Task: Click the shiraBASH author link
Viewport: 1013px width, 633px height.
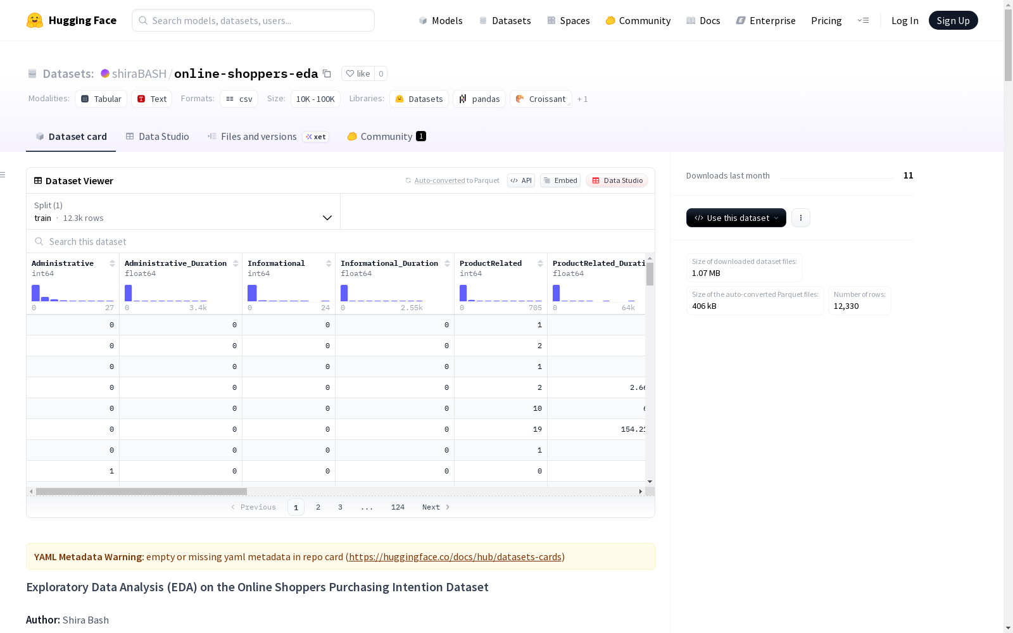Action: coord(139,73)
